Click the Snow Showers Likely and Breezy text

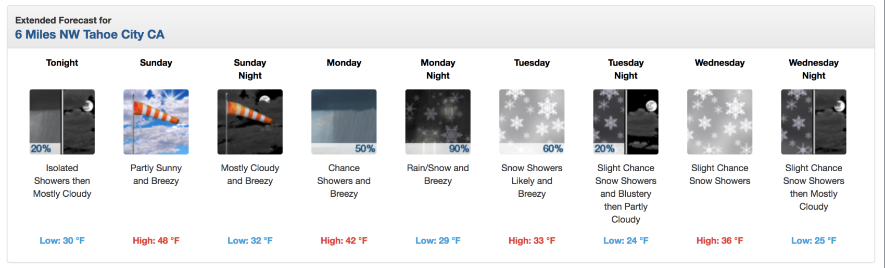click(532, 181)
